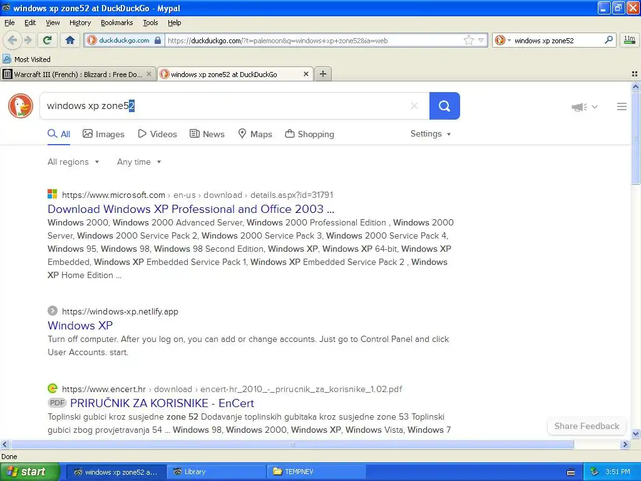
Task: Click the DuckDuckGo duck logo
Action: point(21,106)
